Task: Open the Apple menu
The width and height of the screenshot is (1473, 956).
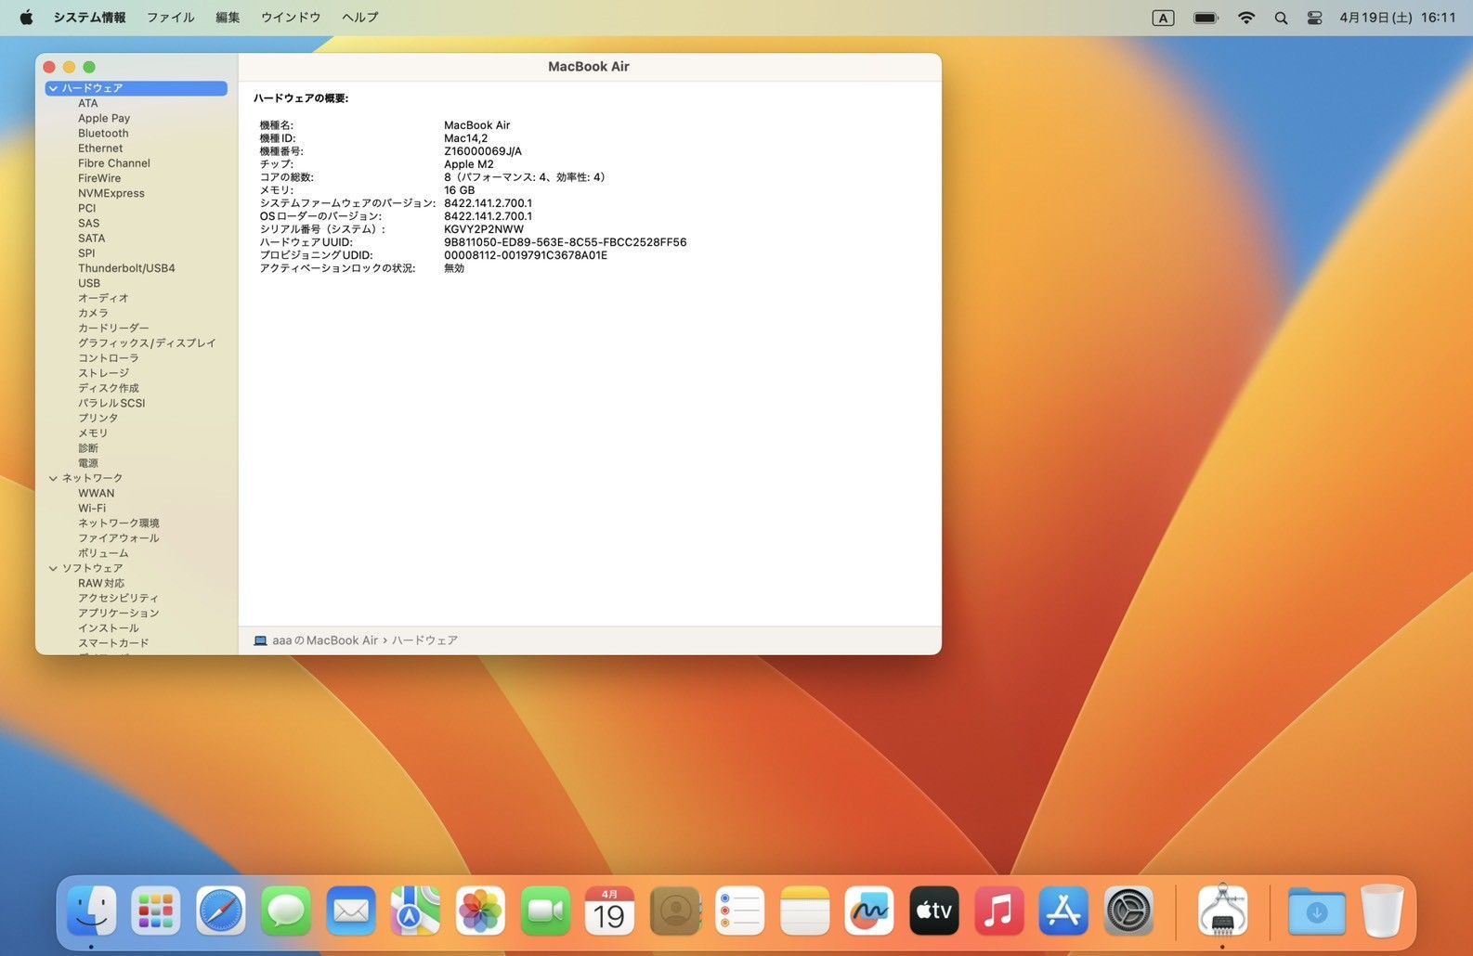Action: tap(26, 17)
